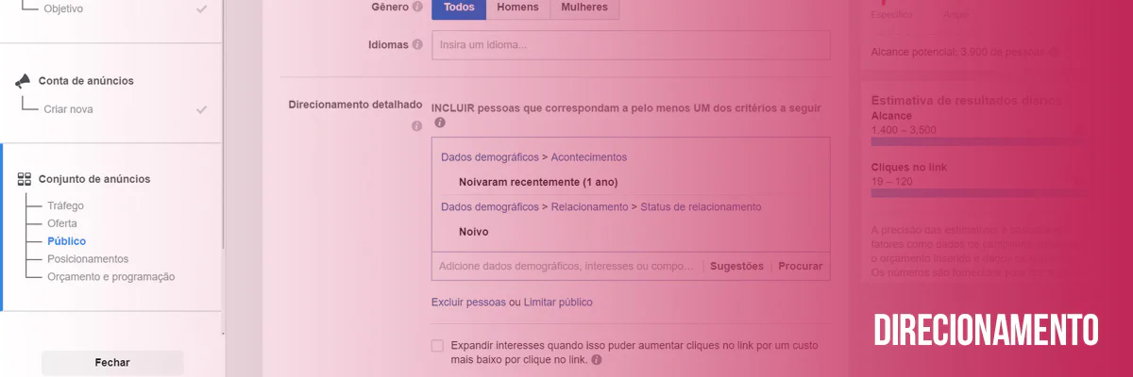The height and width of the screenshot is (377, 1133).
Task: Click the Conta de anúncios megaphone icon
Action: tap(24, 81)
